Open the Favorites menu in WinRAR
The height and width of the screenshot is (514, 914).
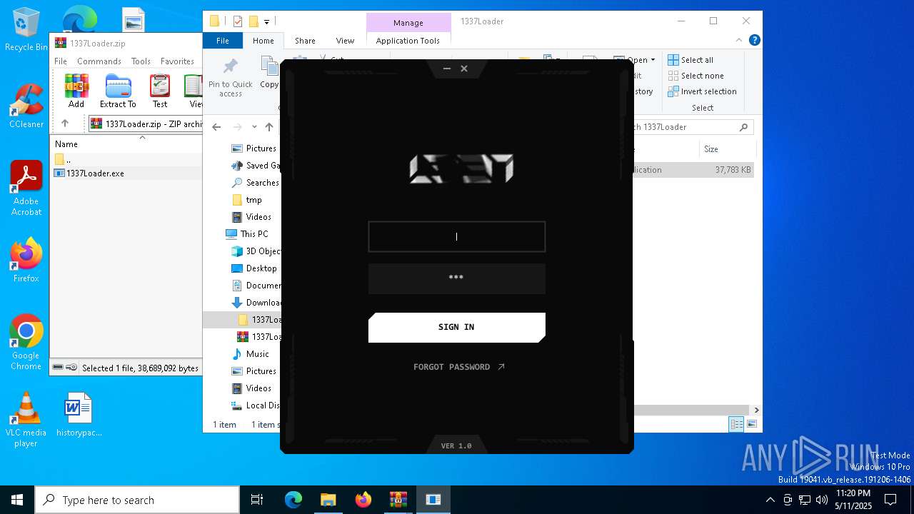pyautogui.click(x=177, y=61)
